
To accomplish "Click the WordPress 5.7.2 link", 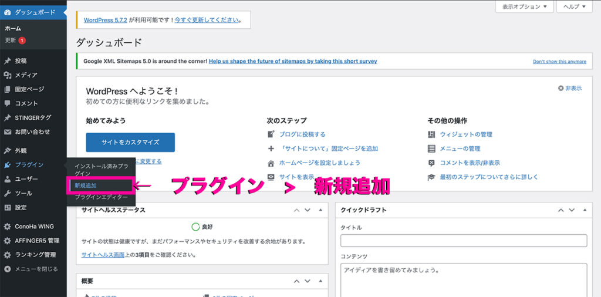I will click(106, 20).
